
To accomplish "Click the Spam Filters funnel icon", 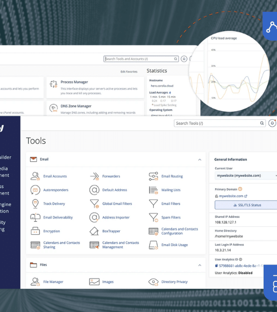I will 153,217.
